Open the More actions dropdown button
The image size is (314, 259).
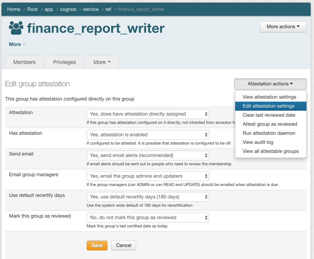coord(283,27)
